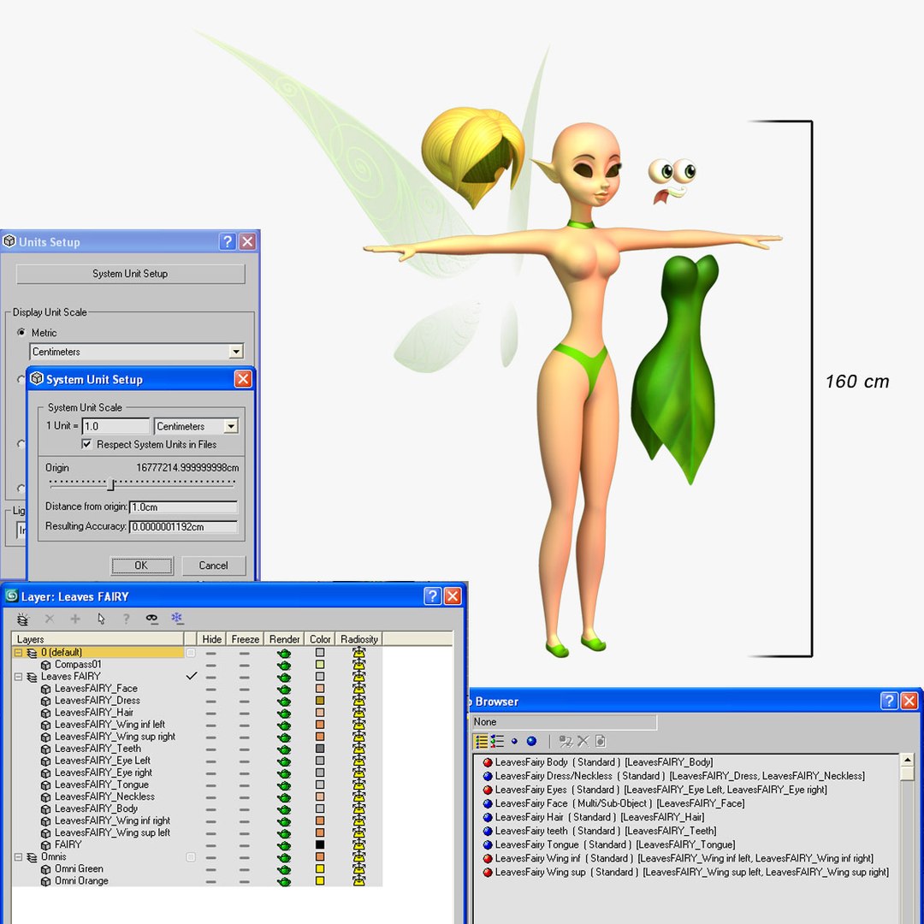The image size is (924, 924).
Task: Click the Radiosity column header
Action: (x=358, y=639)
